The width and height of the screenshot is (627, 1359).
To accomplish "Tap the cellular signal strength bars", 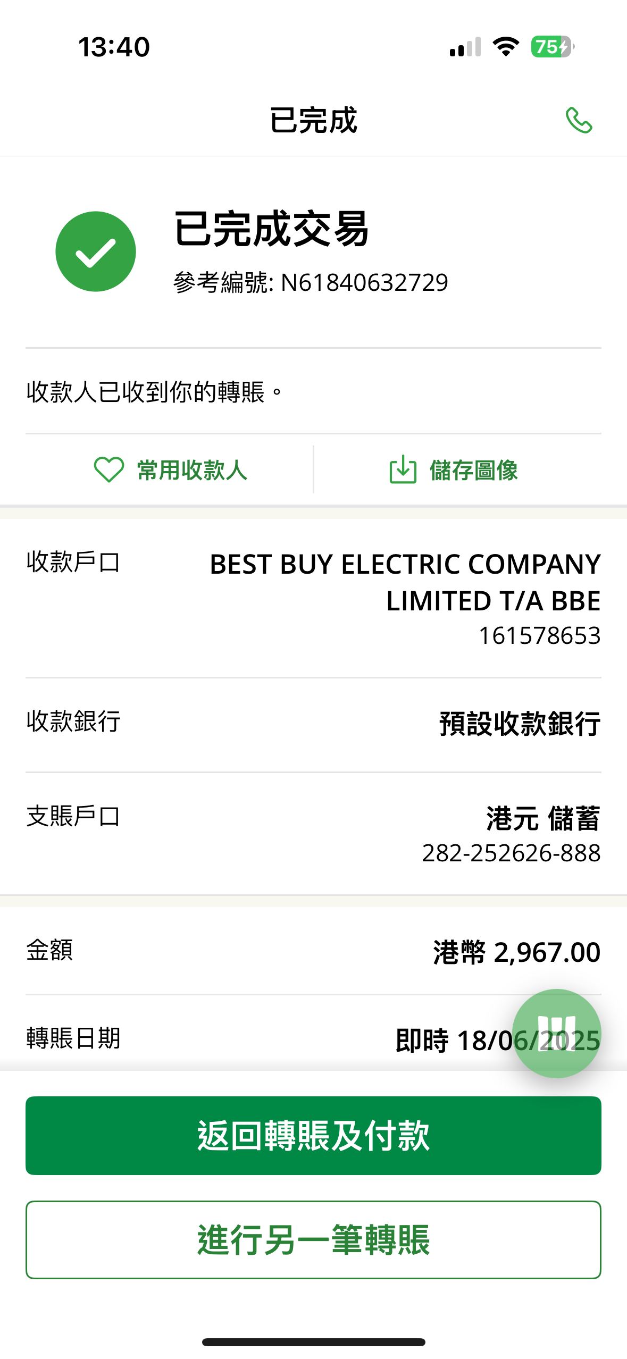I will pyautogui.click(x=465, y=47).
